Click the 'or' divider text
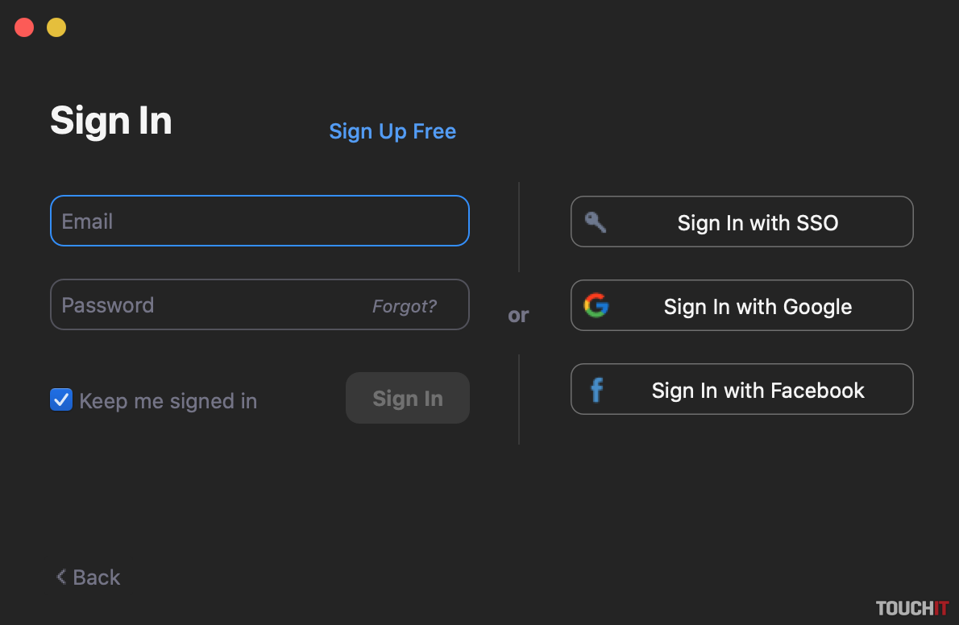959x625 pixels. (518, 316)
